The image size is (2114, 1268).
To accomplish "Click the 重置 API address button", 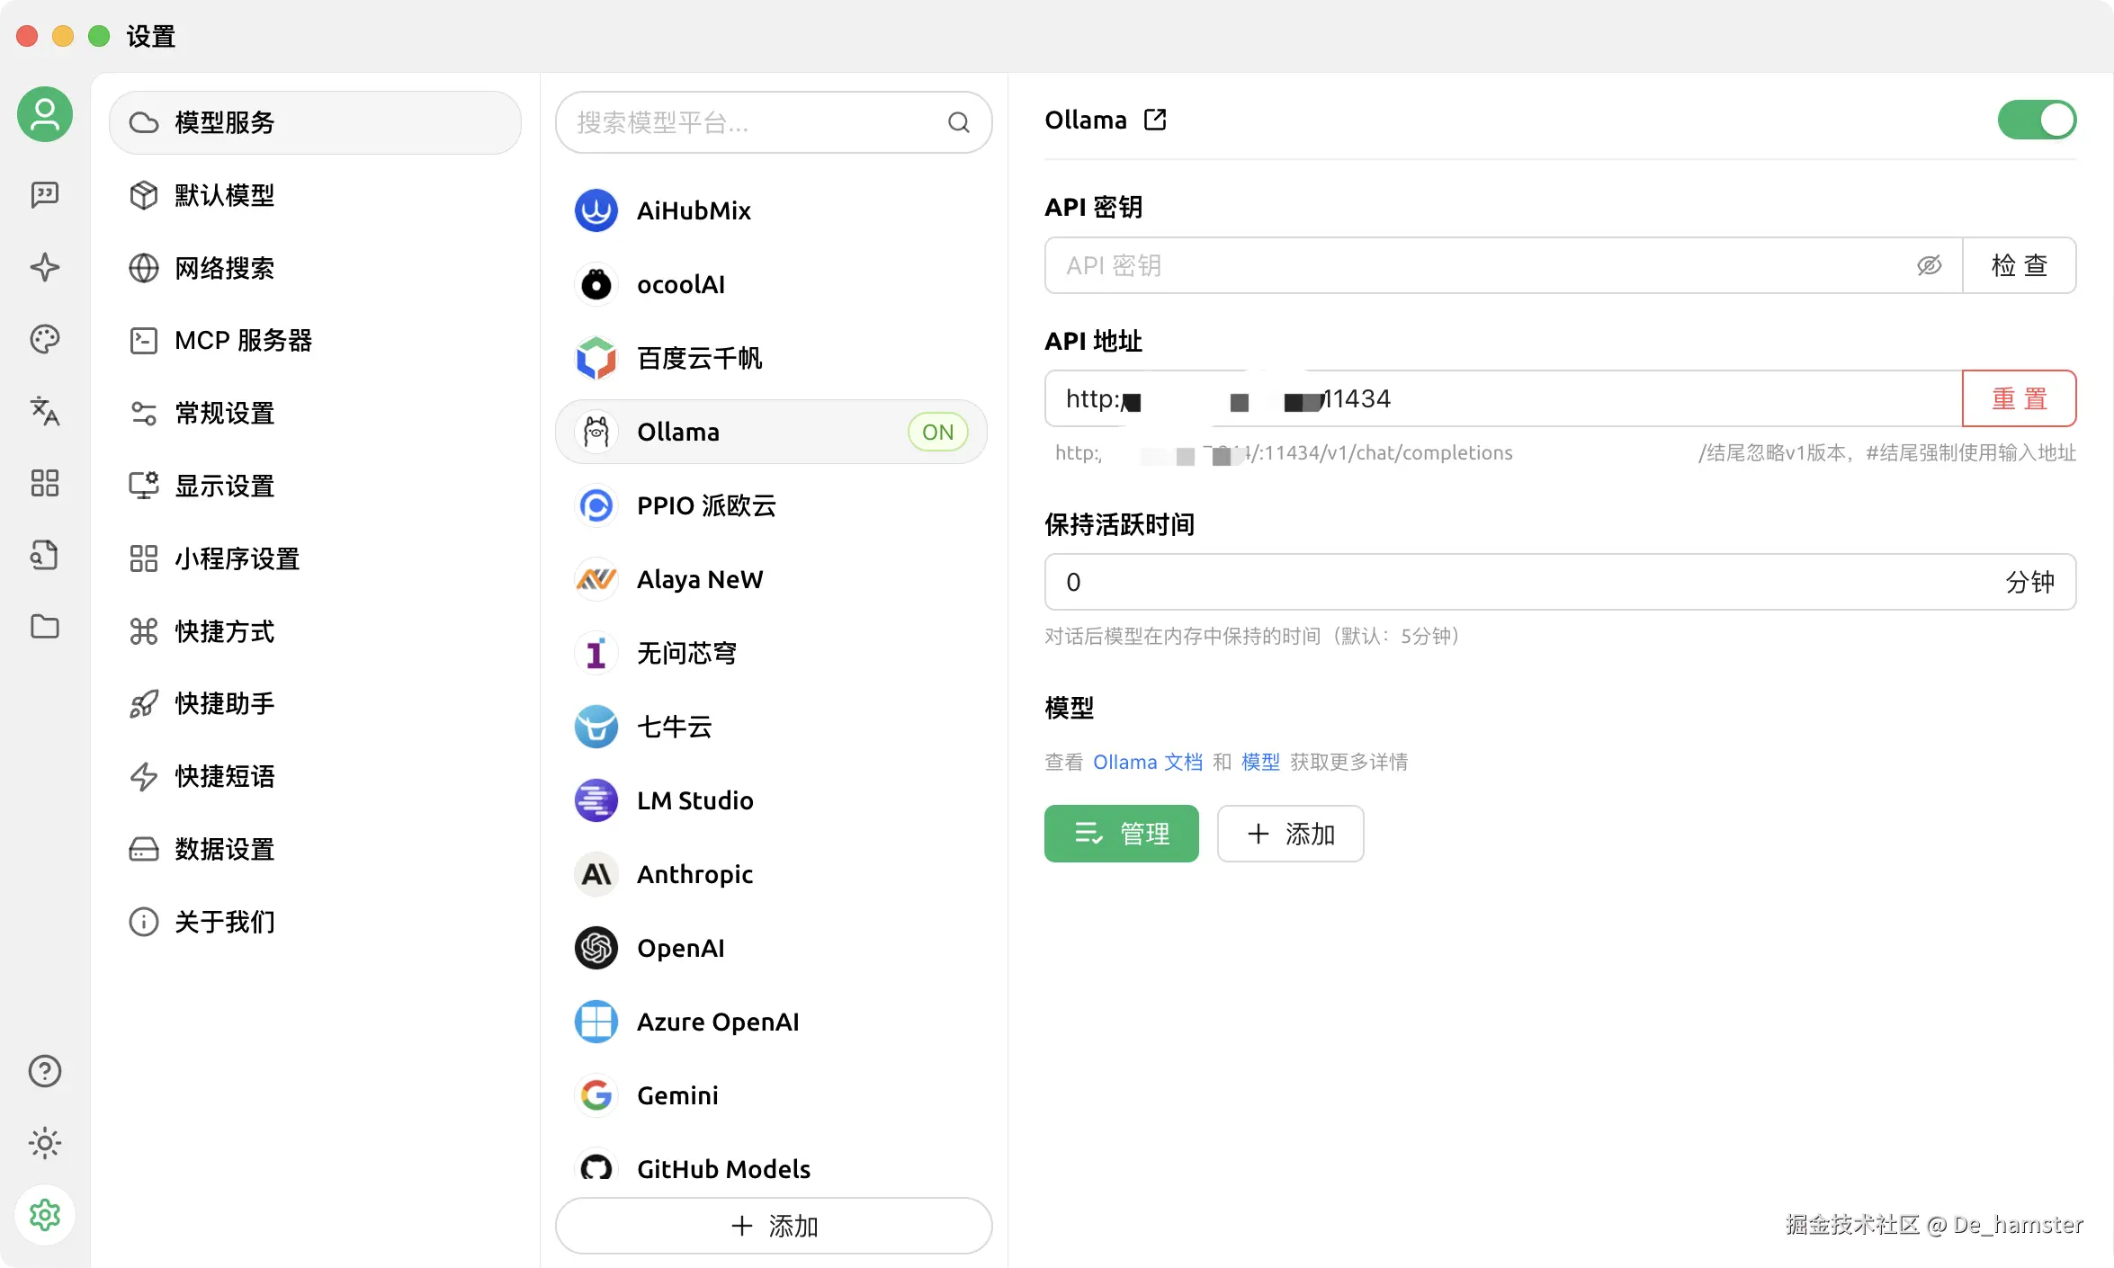I will coord(2019,398).
